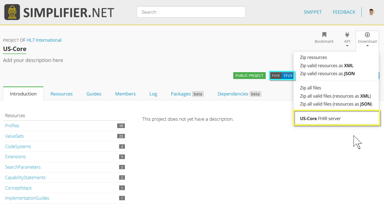This screenshot has height=206, width=384.
Task: Click the Search input field
Action: 191,12
